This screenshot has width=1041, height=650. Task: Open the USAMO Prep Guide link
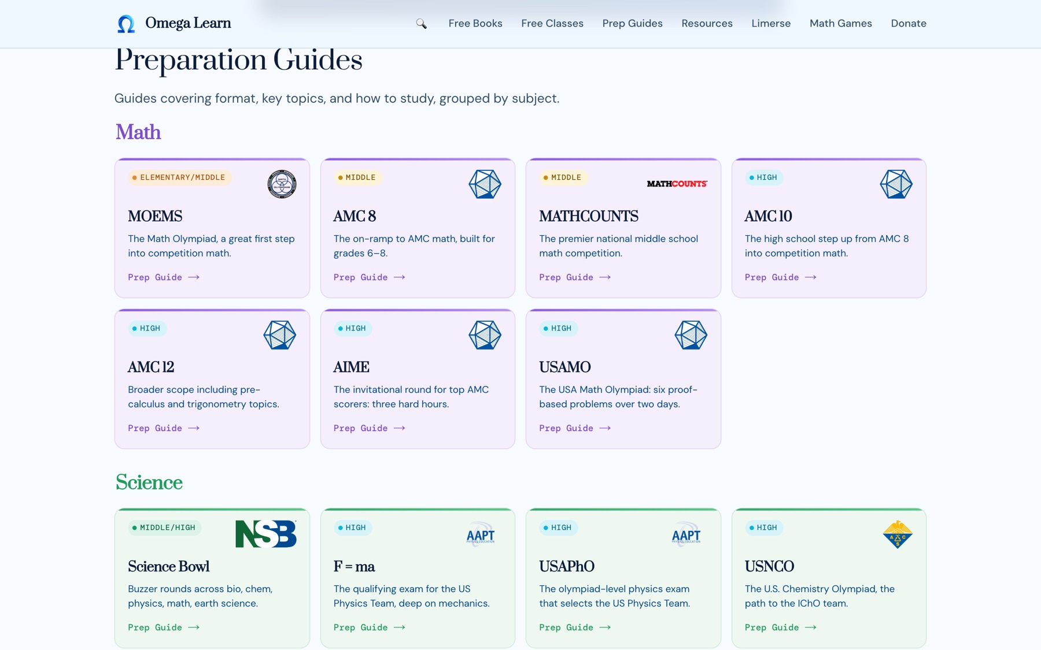point(575,428)
